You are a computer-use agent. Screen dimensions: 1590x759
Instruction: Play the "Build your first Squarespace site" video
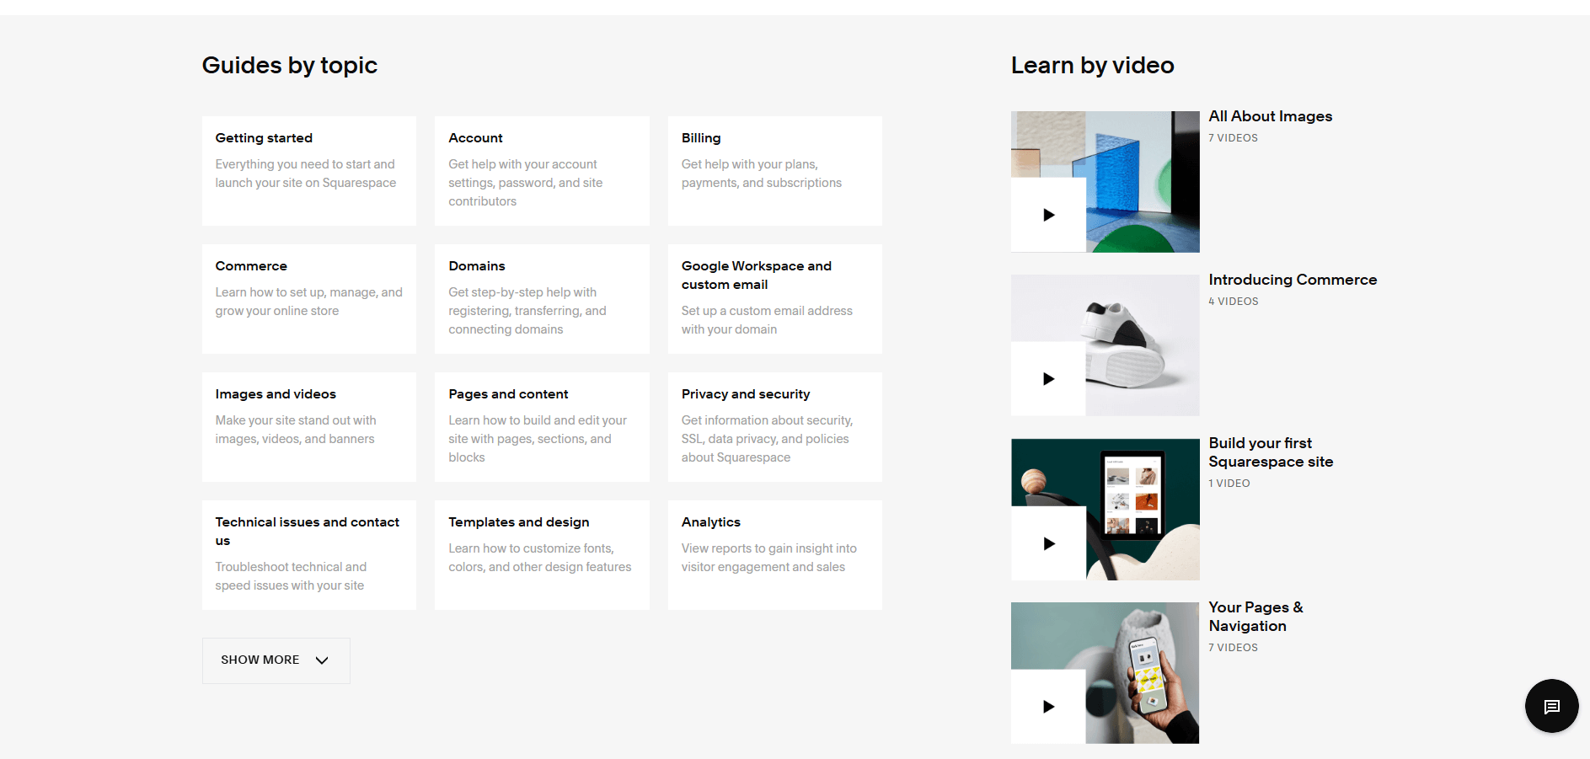pos(1047,543)
